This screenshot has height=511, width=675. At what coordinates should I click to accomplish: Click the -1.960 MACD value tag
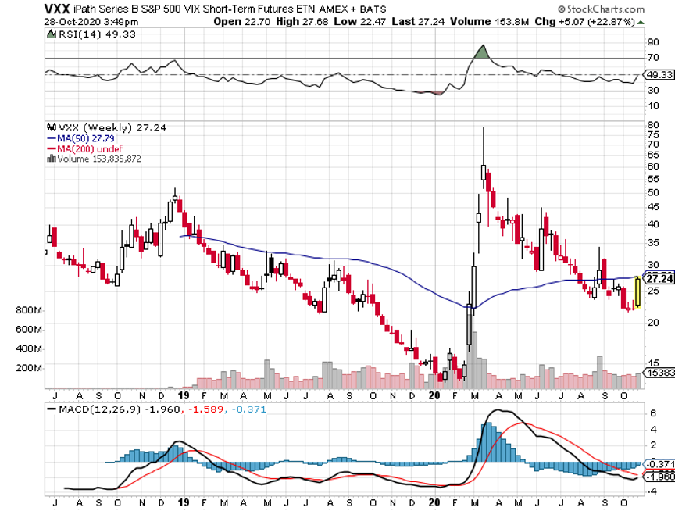pos(658,477)
